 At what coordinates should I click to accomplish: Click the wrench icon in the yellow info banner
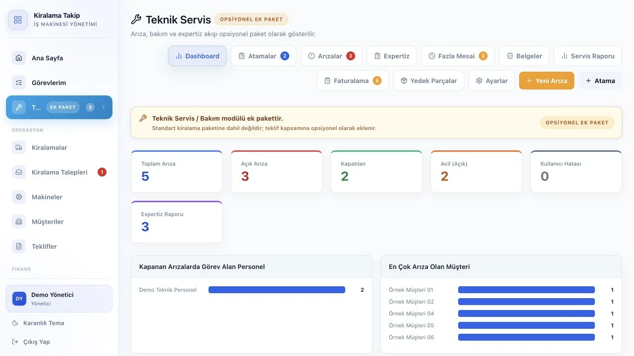(x=143, y=118)
